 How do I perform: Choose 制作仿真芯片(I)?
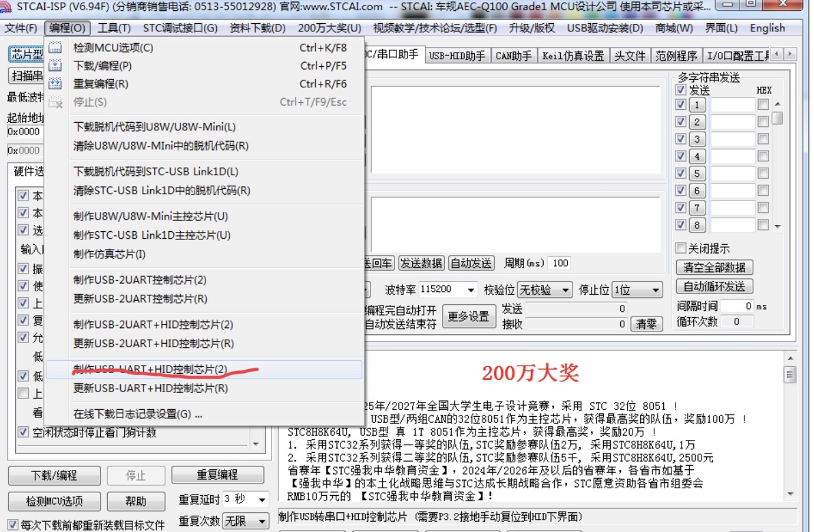pyautogui.click(x=205, y=254)
